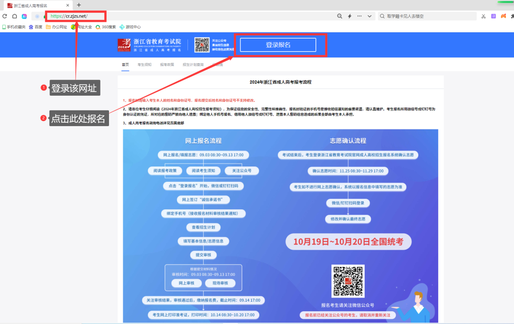Click the header QR code image
This screenshot has width=514, height=324.
[x=202, y=45]
